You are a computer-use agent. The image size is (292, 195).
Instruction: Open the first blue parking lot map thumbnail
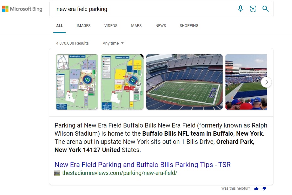pyautogui.click(x=77, y=82)
